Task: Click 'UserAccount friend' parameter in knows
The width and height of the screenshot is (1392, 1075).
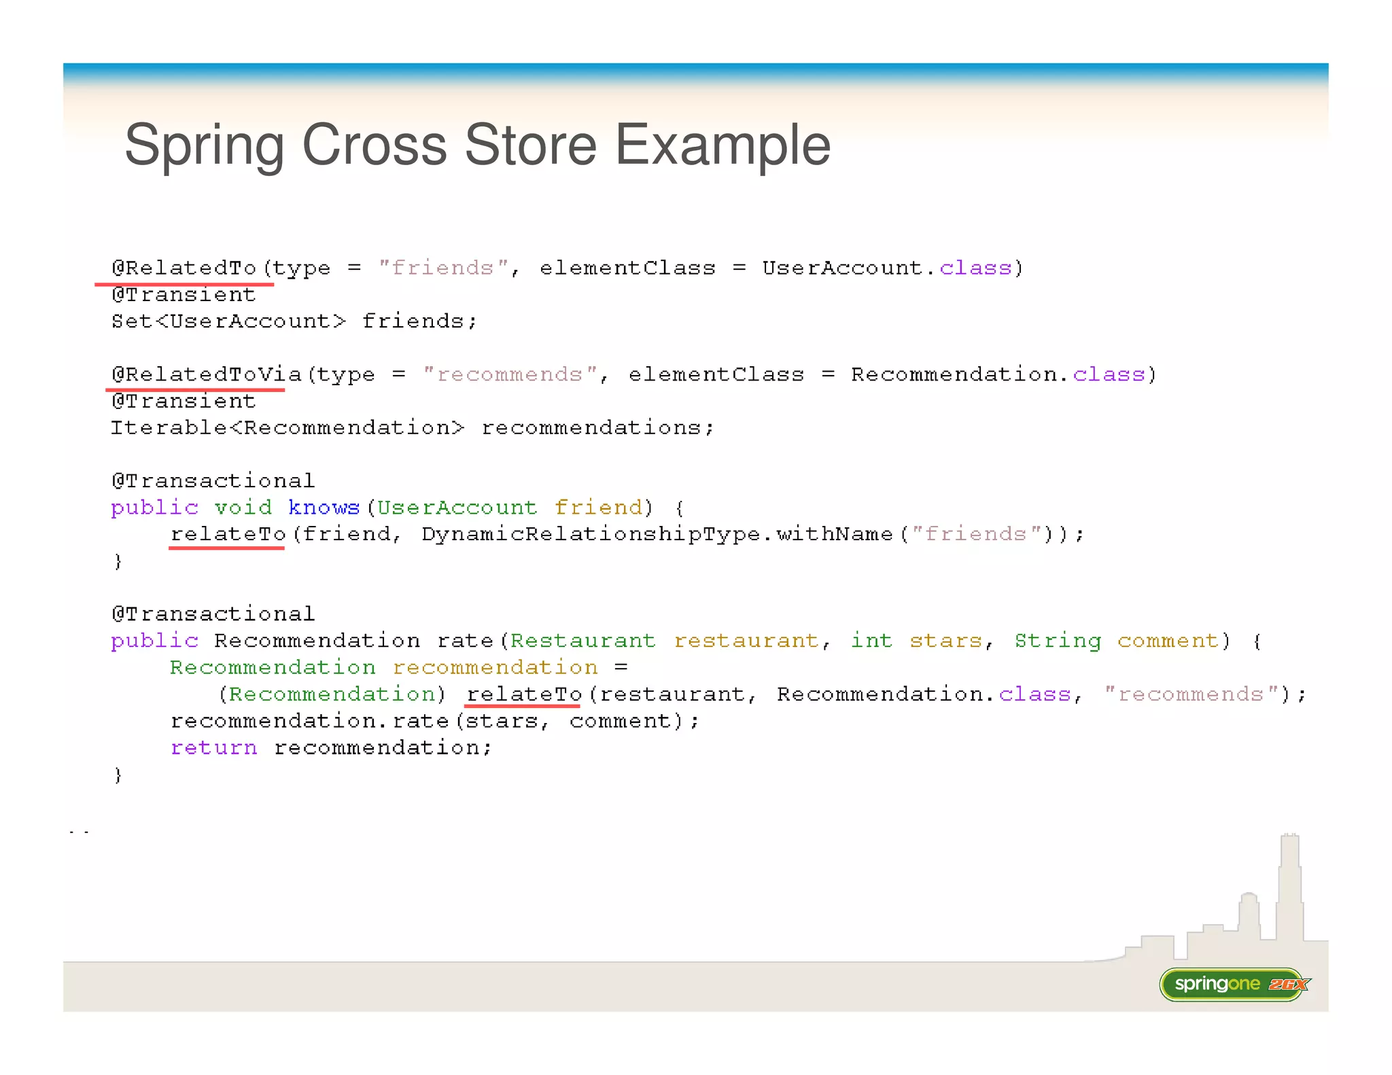Action: coord(510,508)
